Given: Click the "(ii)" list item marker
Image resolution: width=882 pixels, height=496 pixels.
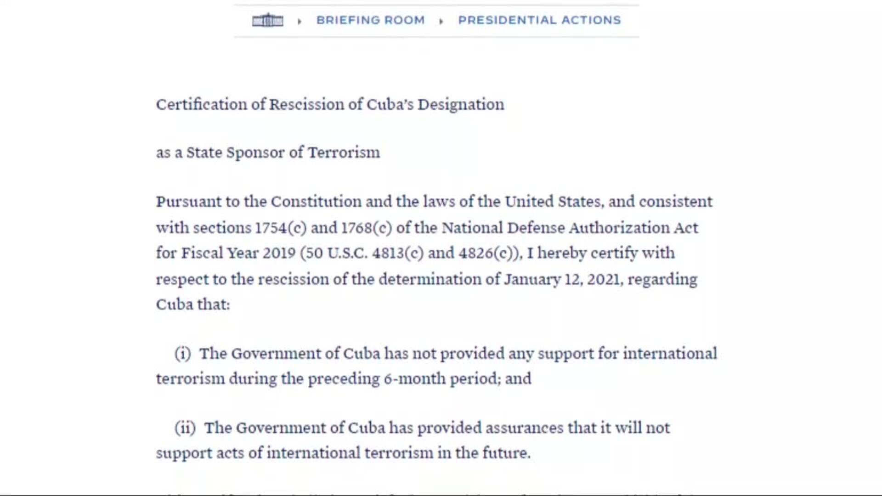Looking at the screenshot, I should 185,428.
